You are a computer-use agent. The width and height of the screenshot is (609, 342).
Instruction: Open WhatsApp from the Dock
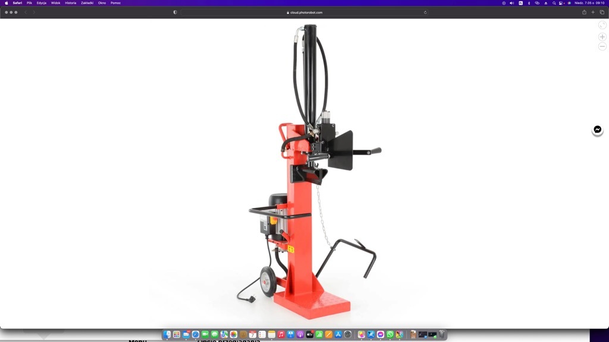390,335
